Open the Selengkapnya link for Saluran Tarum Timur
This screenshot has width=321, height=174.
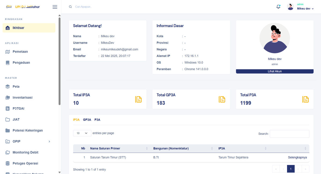(297, 157)
